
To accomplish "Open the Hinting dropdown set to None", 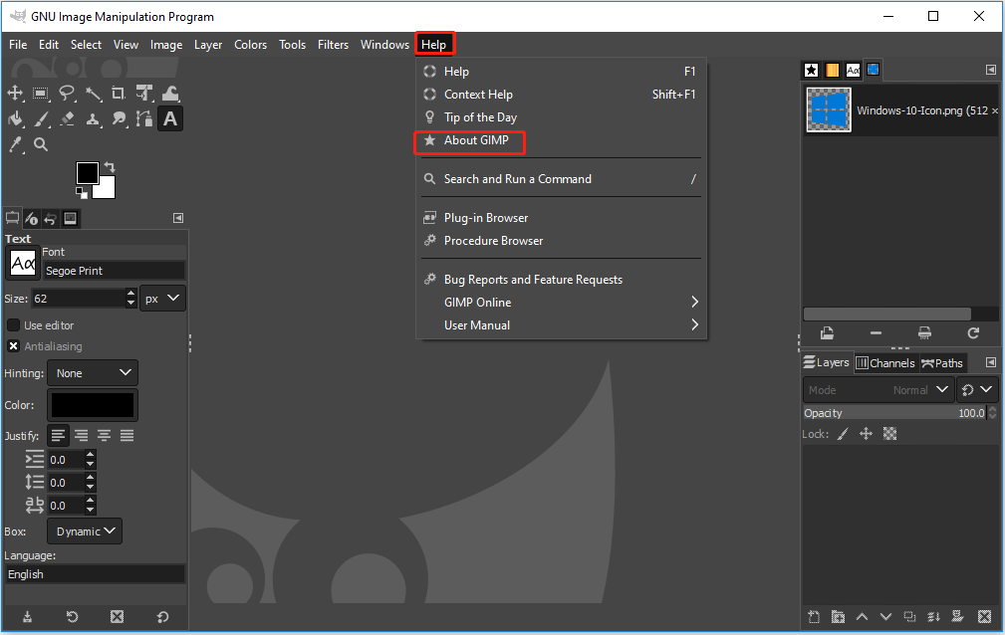I will coord(93,373).
